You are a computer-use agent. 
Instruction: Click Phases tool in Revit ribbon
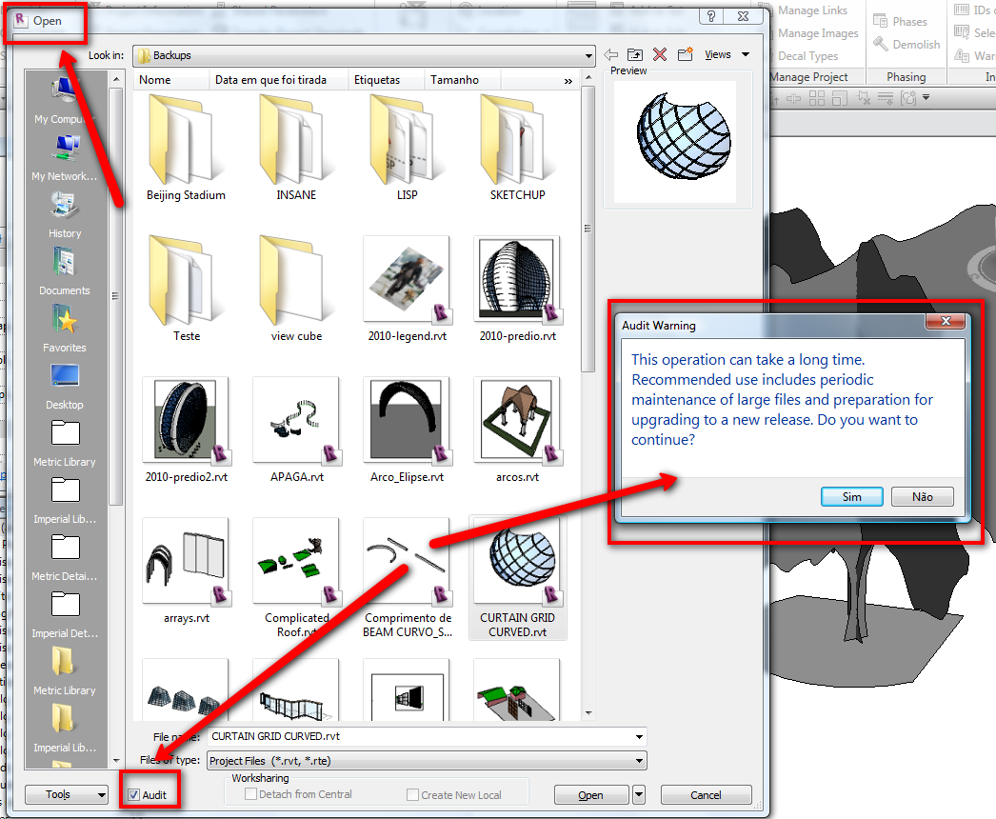click(900, 22)
